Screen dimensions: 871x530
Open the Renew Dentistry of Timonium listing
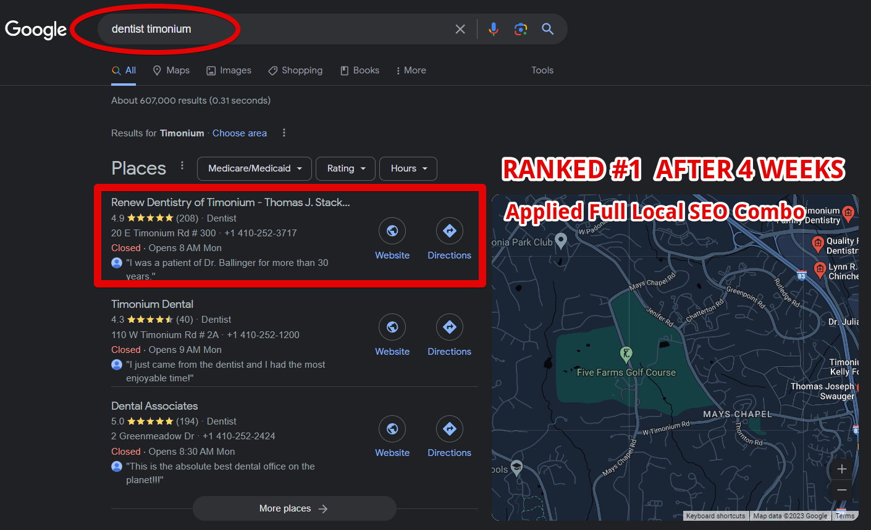coord(230,202)
